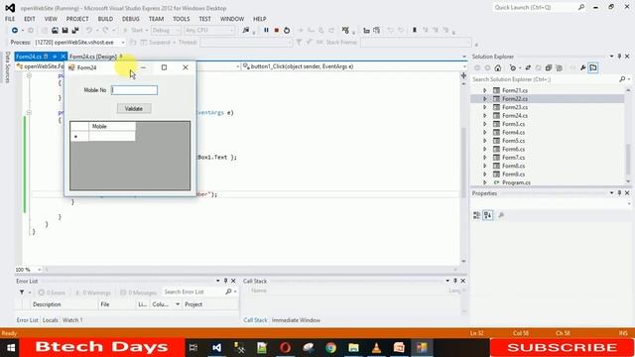Open Task View on the taskbar
Viewport: 635px width, 357px height.
coord(193,348)
